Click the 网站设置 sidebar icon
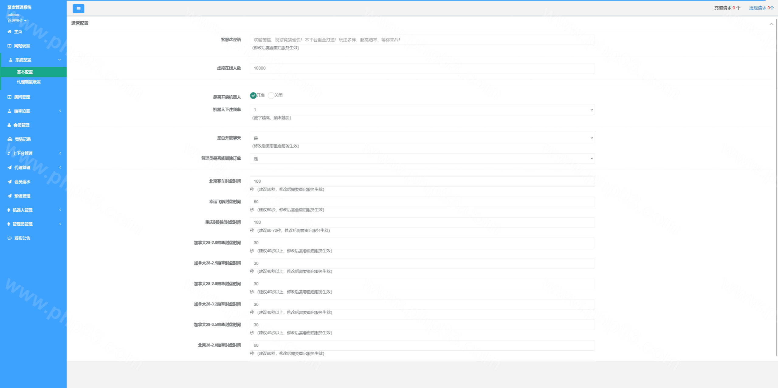 9,46
